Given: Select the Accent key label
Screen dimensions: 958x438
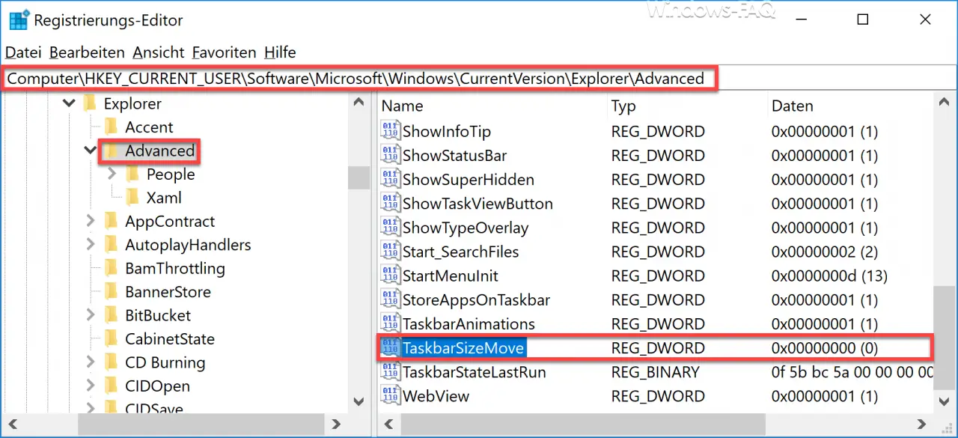Looking at the screenshot, I should pos(149,127).
